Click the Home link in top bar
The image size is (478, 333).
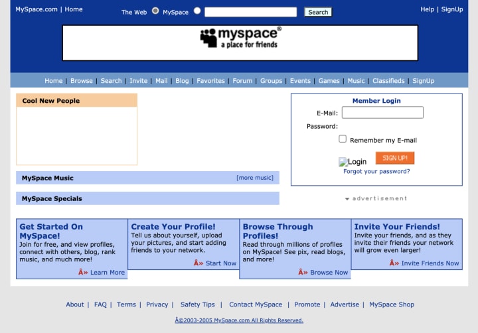pyautogui.click(x=74, y=9)
